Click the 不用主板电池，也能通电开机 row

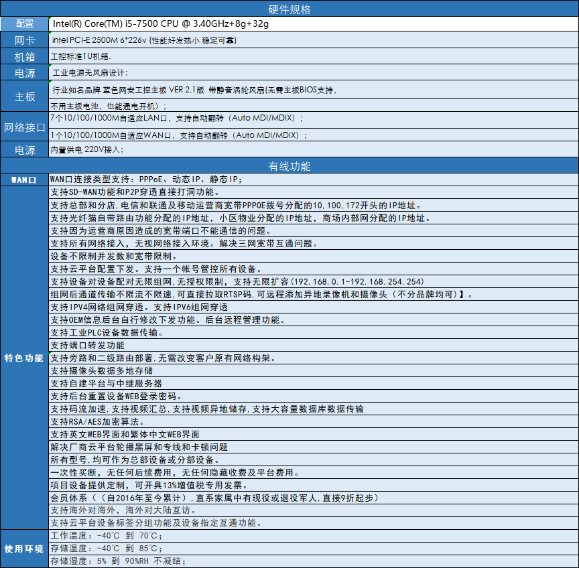314,106
